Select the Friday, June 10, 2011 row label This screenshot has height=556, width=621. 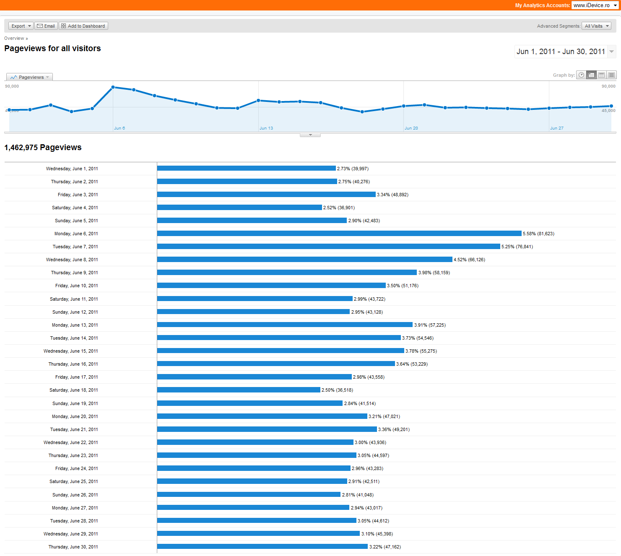(x=77, y=286)
